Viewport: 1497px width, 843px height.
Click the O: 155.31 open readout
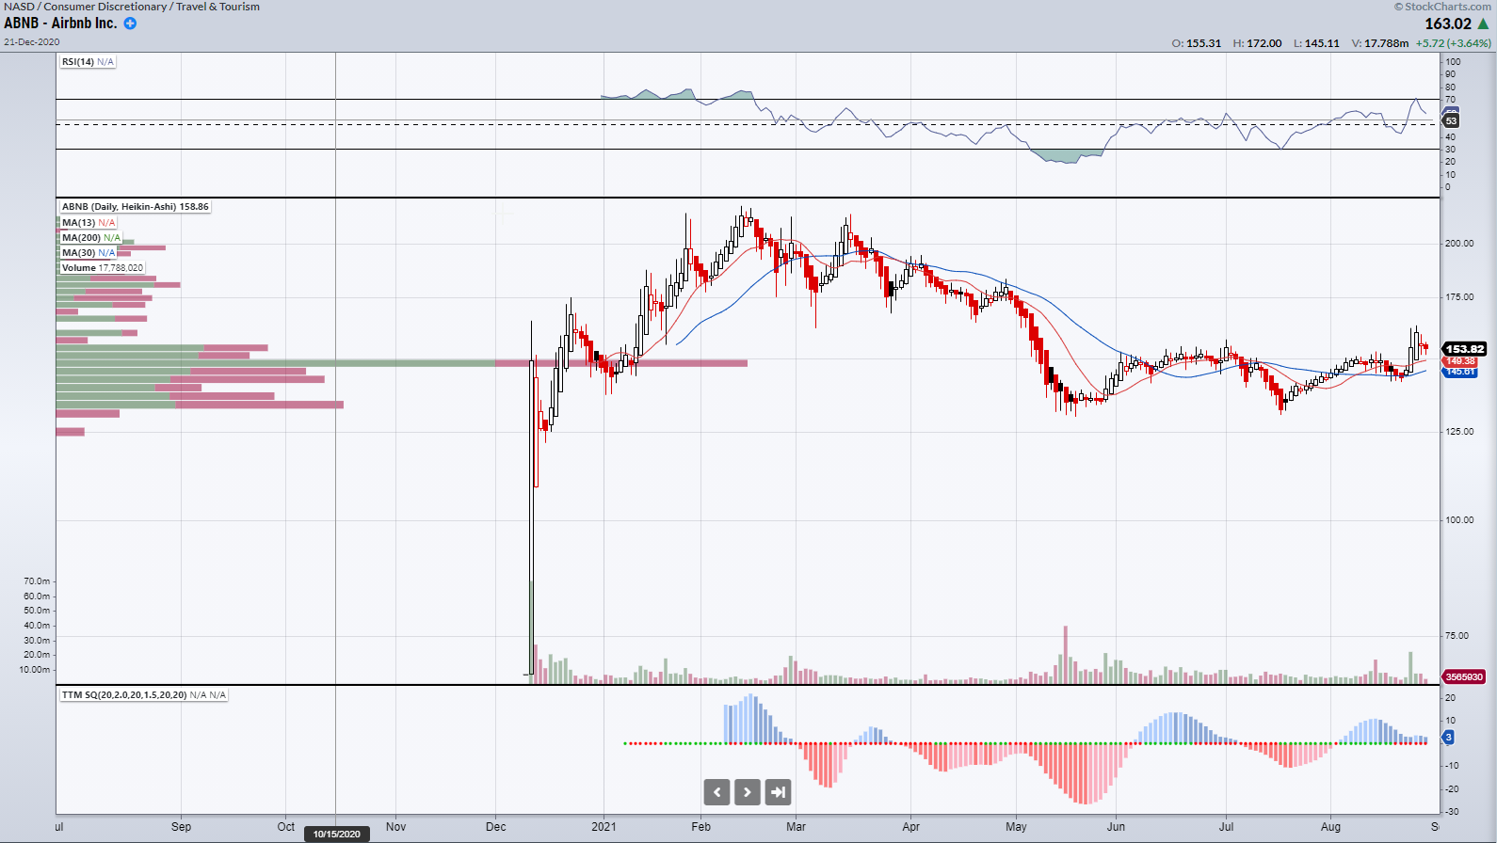pyautogui.click(x=1197, y=43)
